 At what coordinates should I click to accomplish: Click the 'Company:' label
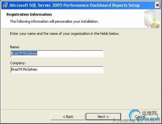coord(18,63)
